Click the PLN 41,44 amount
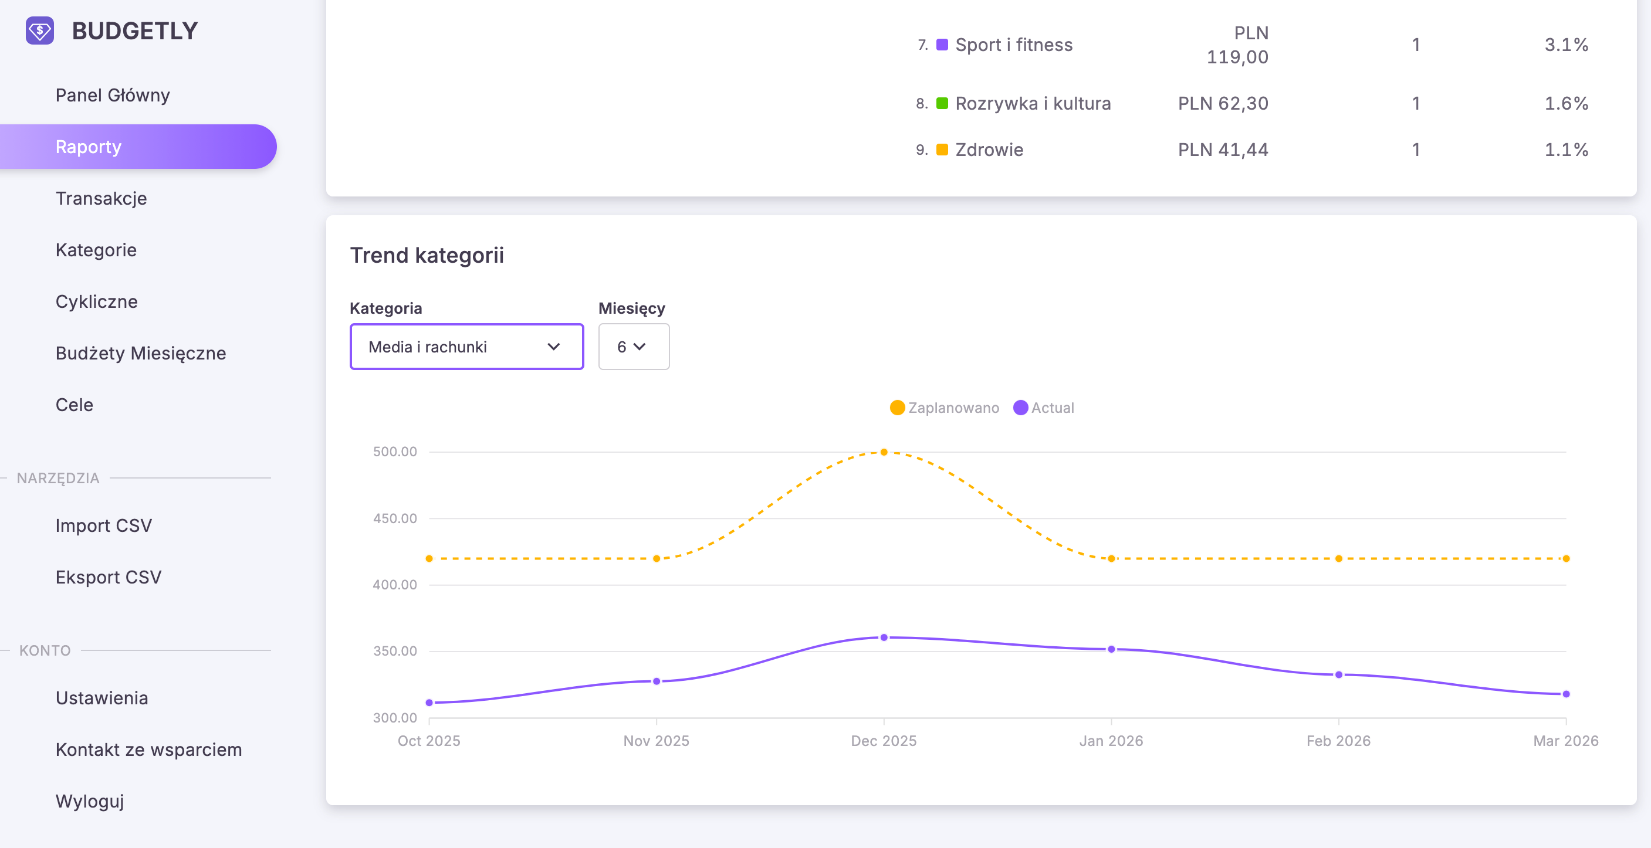Screen dimensions: 1651x848 1223,150
